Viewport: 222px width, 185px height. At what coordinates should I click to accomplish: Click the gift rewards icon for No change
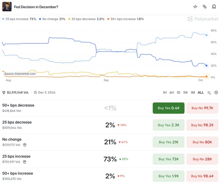pyautogui.click(x=25, y=145)
